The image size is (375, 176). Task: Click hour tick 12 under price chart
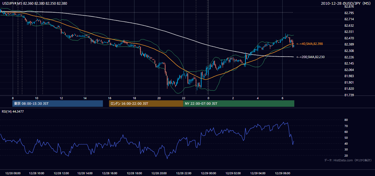[x=61, y=98]
